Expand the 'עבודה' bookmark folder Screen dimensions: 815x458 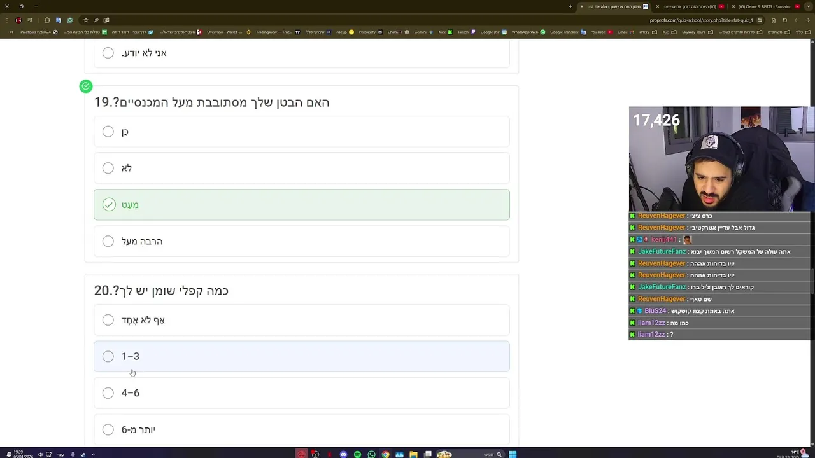tap(648, 32)
